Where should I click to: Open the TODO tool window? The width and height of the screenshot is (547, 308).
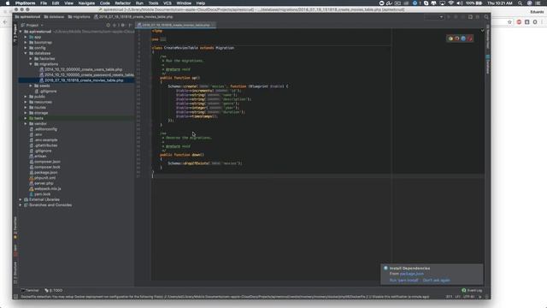54,291
